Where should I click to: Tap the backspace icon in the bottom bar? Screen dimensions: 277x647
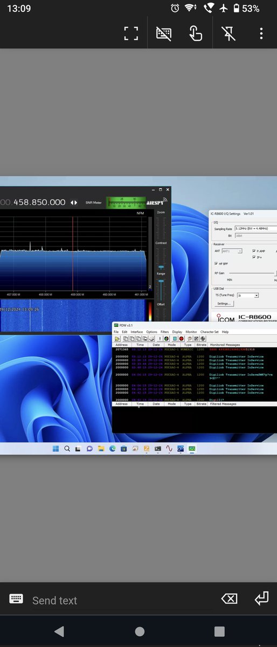(x=229, y=598)
